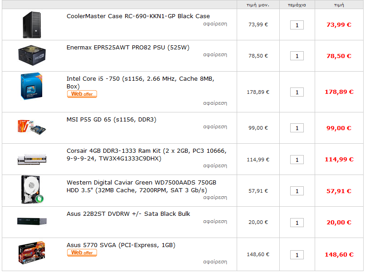Open the Asus 5770 graphics card image
The width and height of the screenshot is (365, 272).
pos(32,253)
